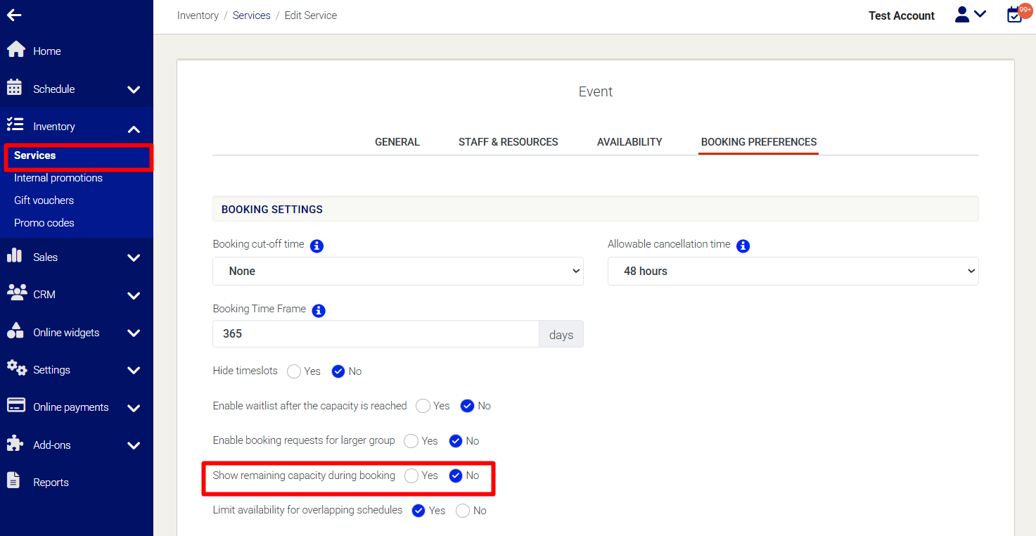Click info icon beside Booking Time Frame

(319, 310)
